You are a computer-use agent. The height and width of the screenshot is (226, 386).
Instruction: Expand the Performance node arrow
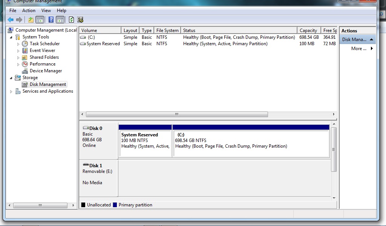pos(18,64)
